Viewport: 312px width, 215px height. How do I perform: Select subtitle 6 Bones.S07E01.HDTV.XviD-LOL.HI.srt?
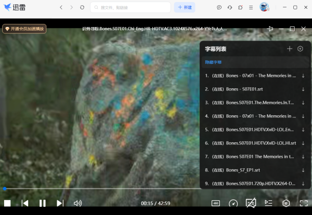(x=255, y=143)
